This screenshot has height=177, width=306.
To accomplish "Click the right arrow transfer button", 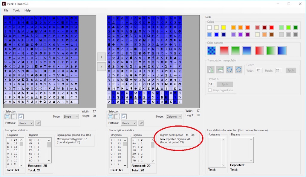I will (x=101, y=67).
